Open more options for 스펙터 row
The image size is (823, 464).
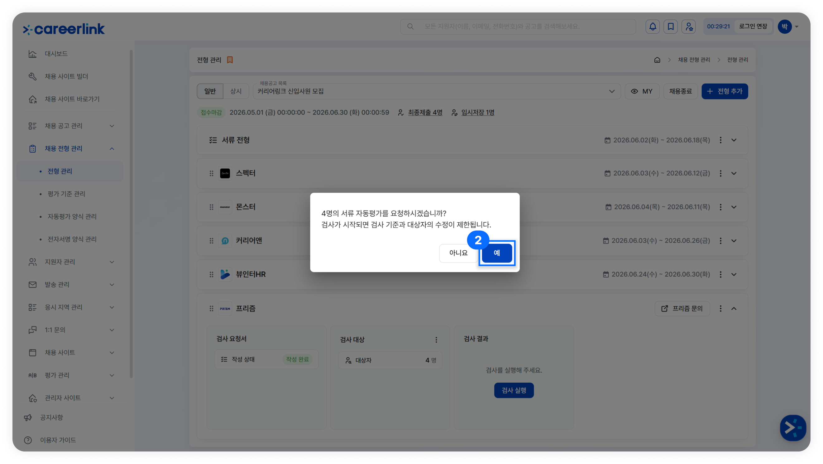[720, 173]
